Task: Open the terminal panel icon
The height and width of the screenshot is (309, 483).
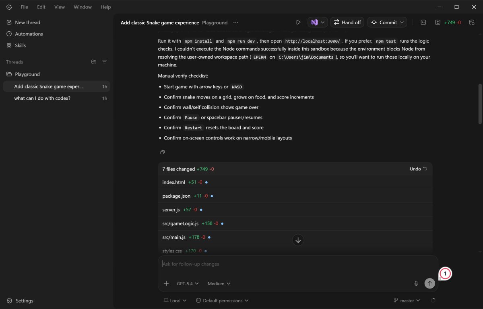Action: (423, 23)
